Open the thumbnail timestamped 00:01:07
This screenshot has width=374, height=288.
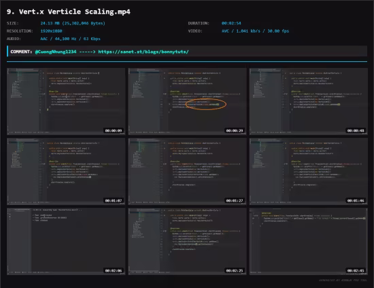(x=66, y=172)
